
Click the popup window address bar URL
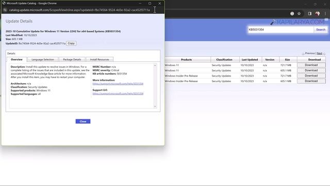click(79, 10)
